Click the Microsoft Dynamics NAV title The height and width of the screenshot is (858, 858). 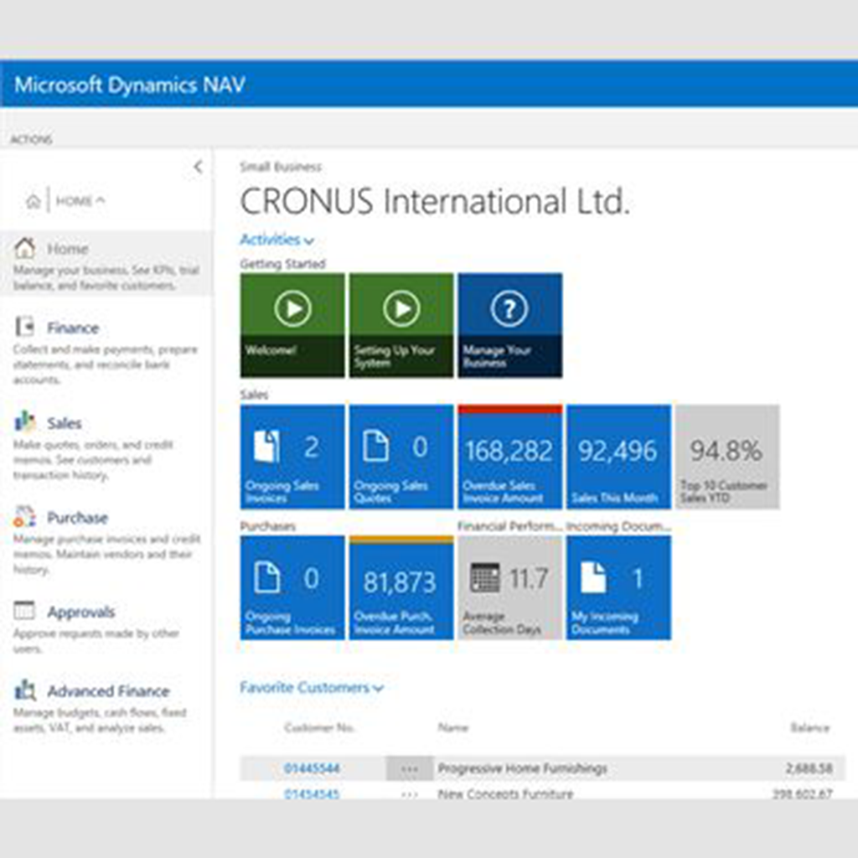pyautogui.click(x=130, y=85)
